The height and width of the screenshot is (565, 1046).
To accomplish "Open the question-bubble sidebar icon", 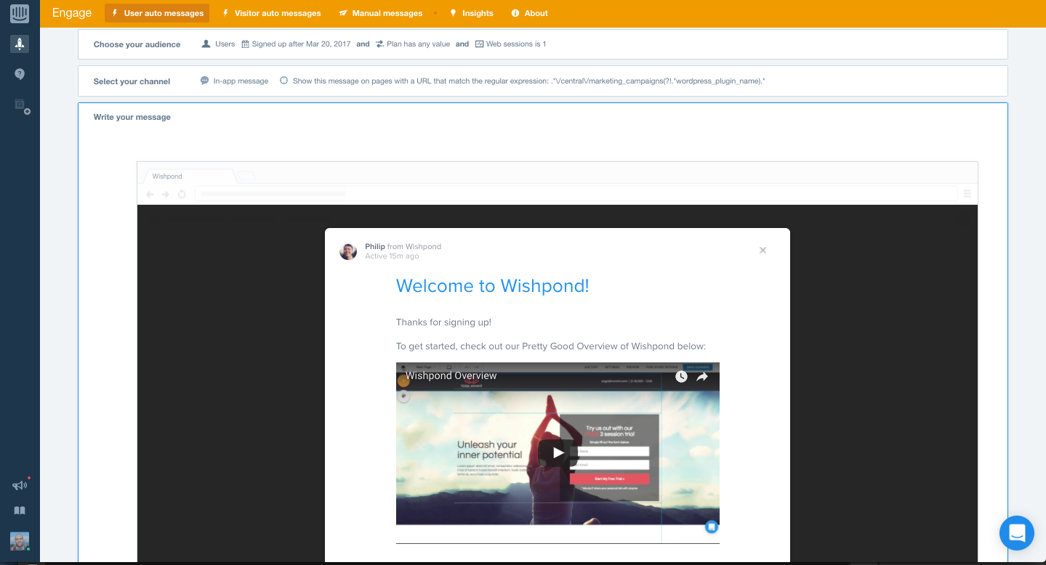I will click(x=20, y=74).
